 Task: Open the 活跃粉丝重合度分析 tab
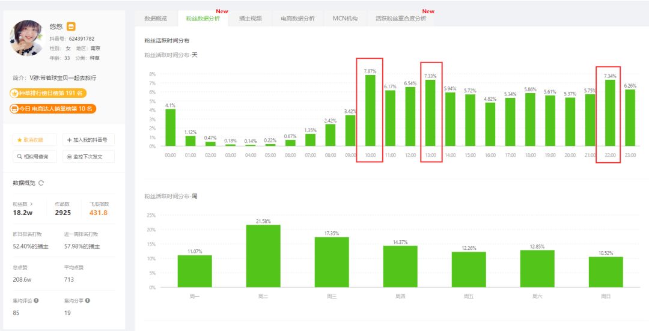[x=401, y=19]
